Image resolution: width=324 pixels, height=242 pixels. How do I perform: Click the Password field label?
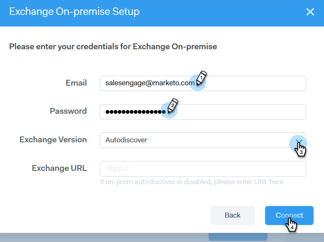pyautogui.click(x=68, y=111)
